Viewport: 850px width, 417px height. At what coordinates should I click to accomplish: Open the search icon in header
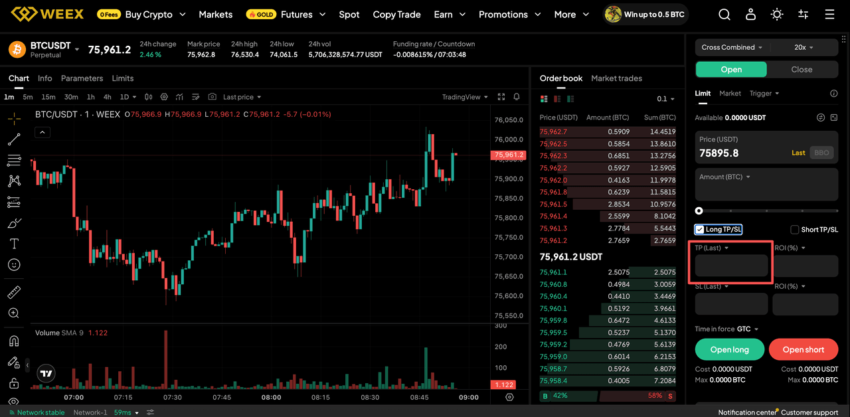(724, 14)
